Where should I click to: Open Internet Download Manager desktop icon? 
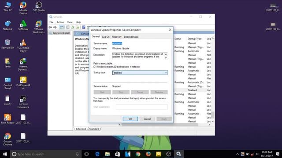tap(23, 65)
